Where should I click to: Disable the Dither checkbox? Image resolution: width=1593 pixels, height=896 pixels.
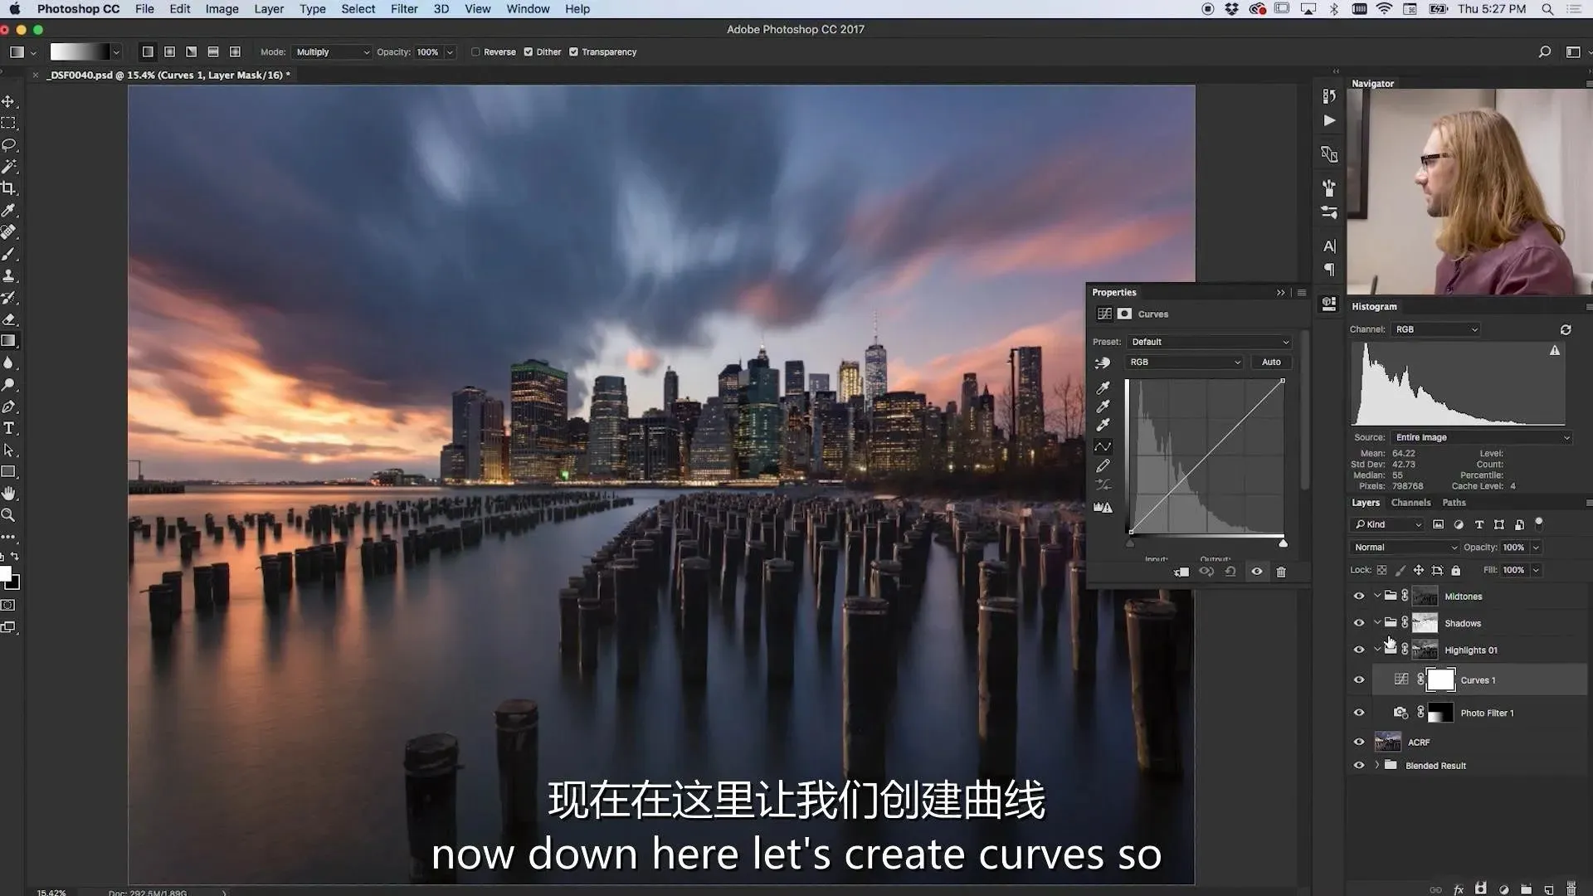[x=529, y=51]
